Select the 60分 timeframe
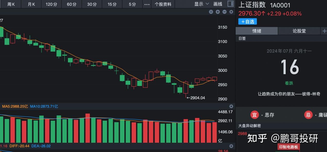Image resolution: width=327 pixels, height=152 pixels. (x=71, y=4)
